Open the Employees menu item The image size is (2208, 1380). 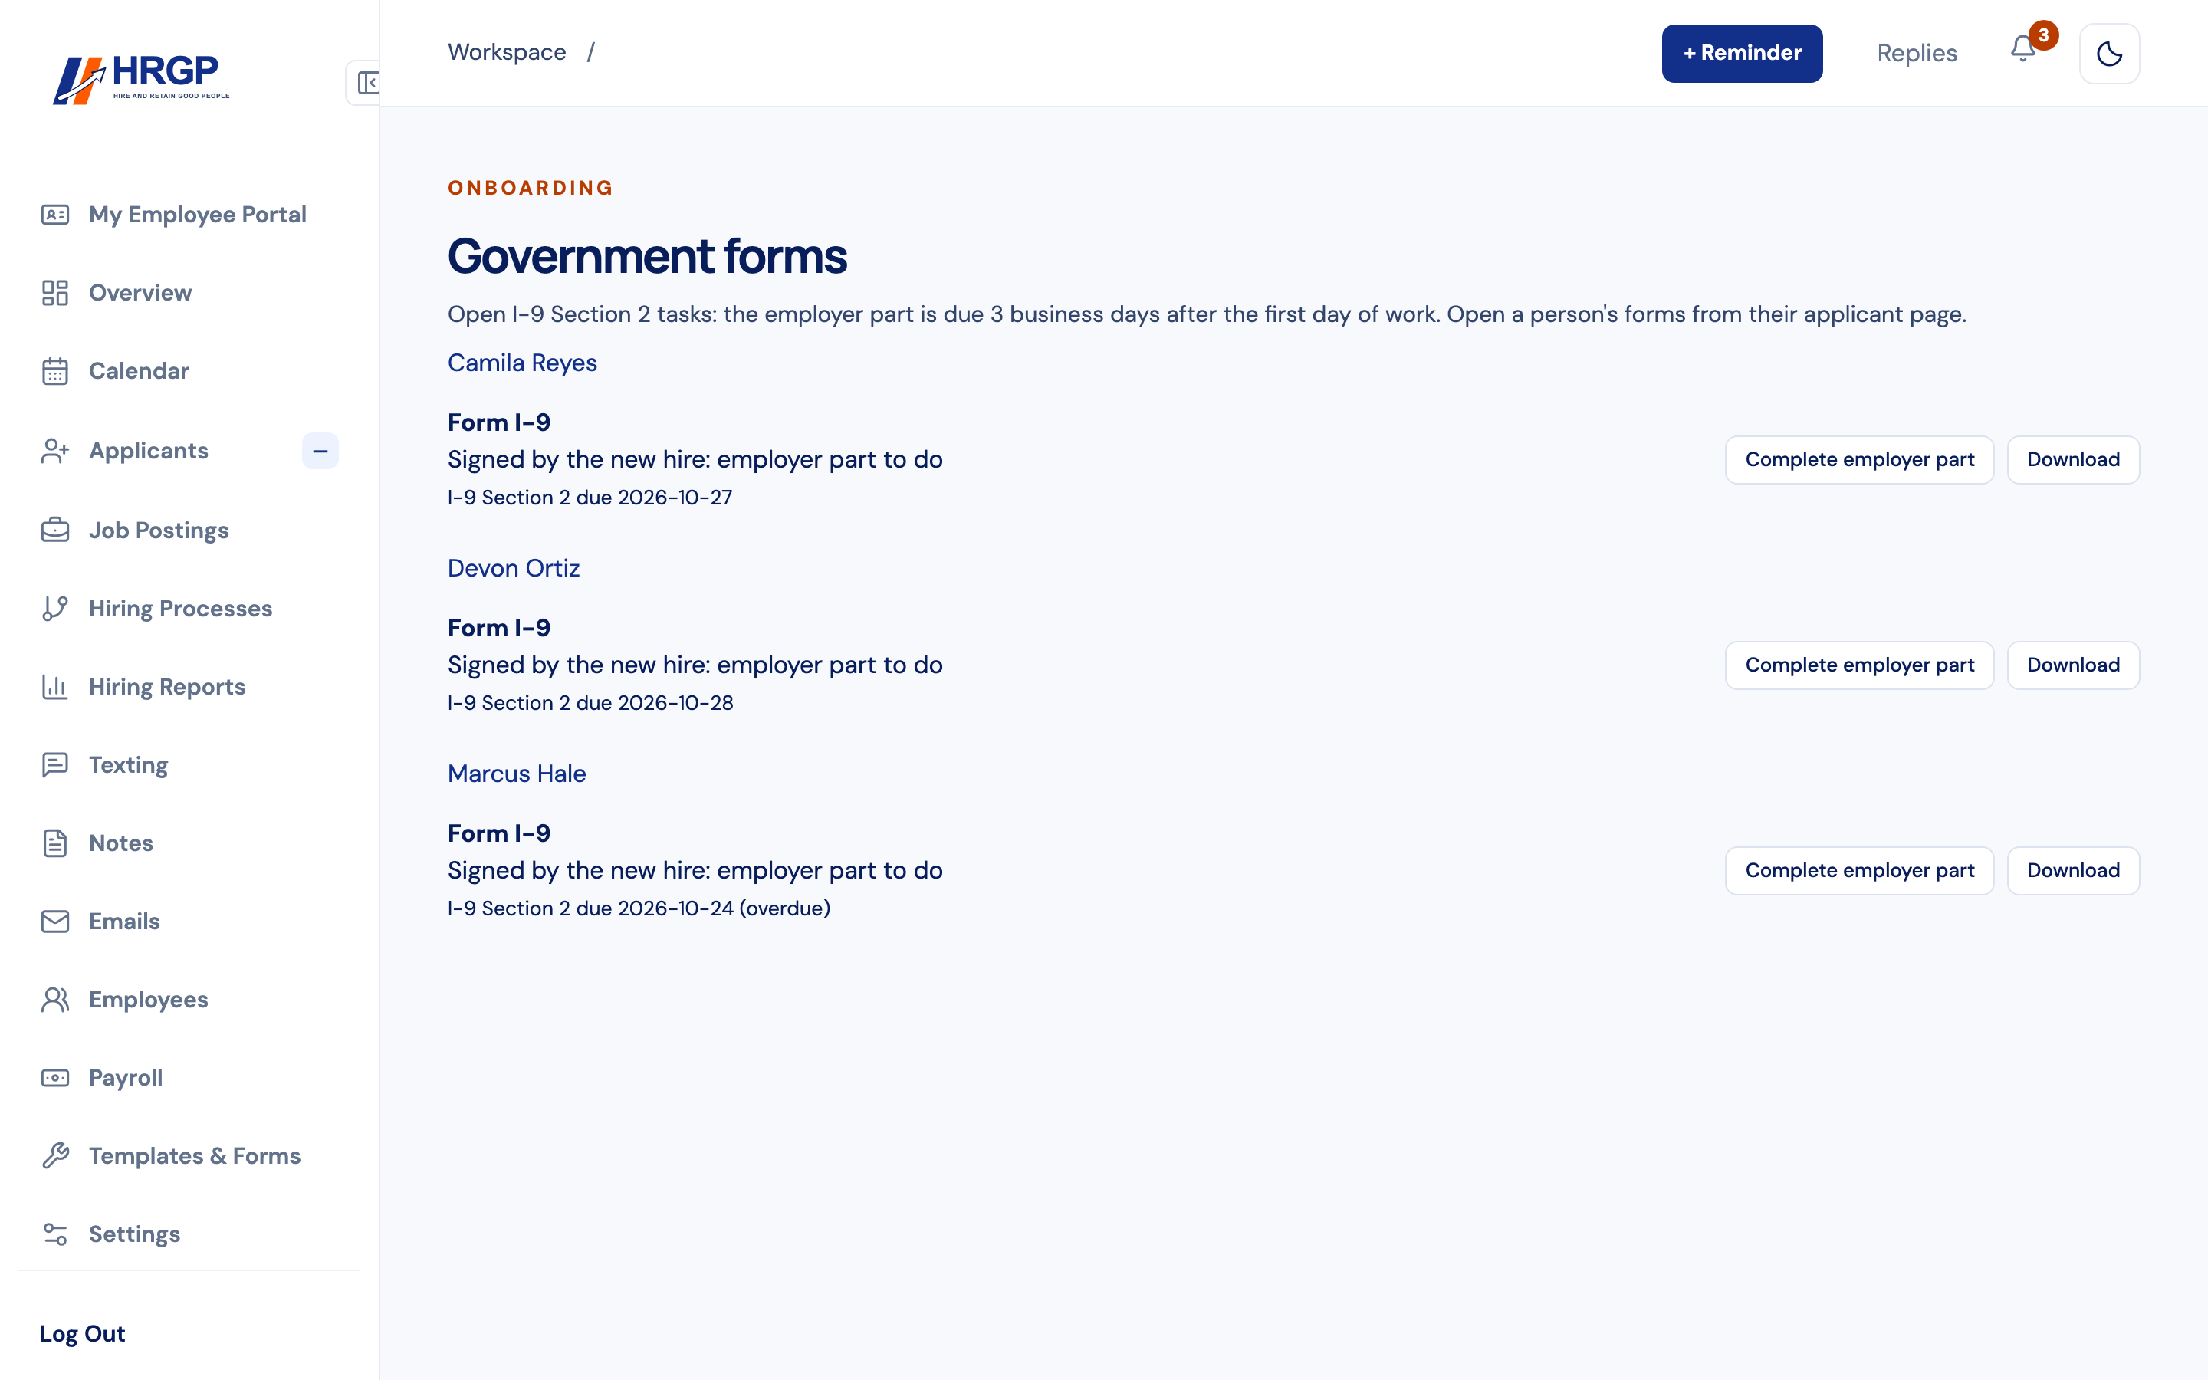(189, 1001)
